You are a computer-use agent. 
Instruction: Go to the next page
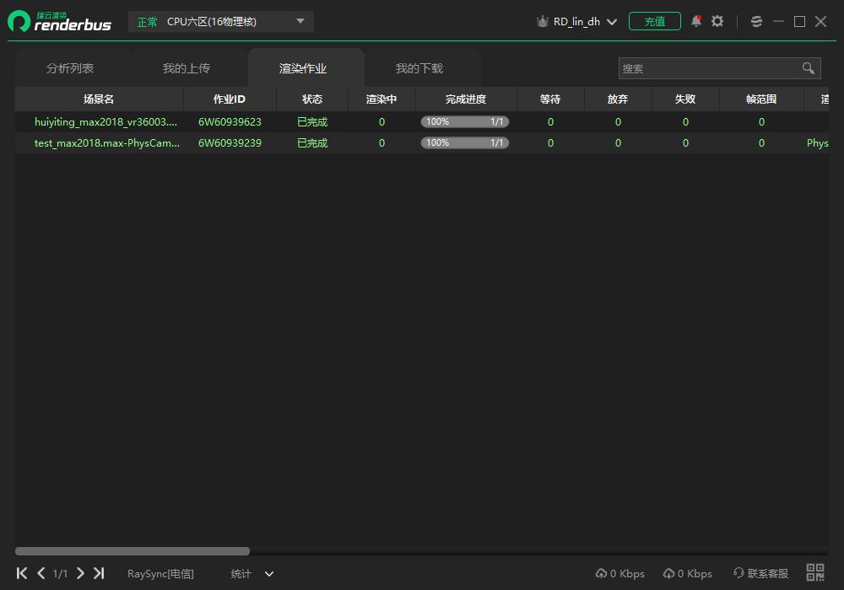click(x=80, y=573)
